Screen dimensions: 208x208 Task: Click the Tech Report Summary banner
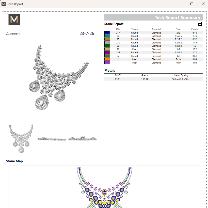click(153, 17)
